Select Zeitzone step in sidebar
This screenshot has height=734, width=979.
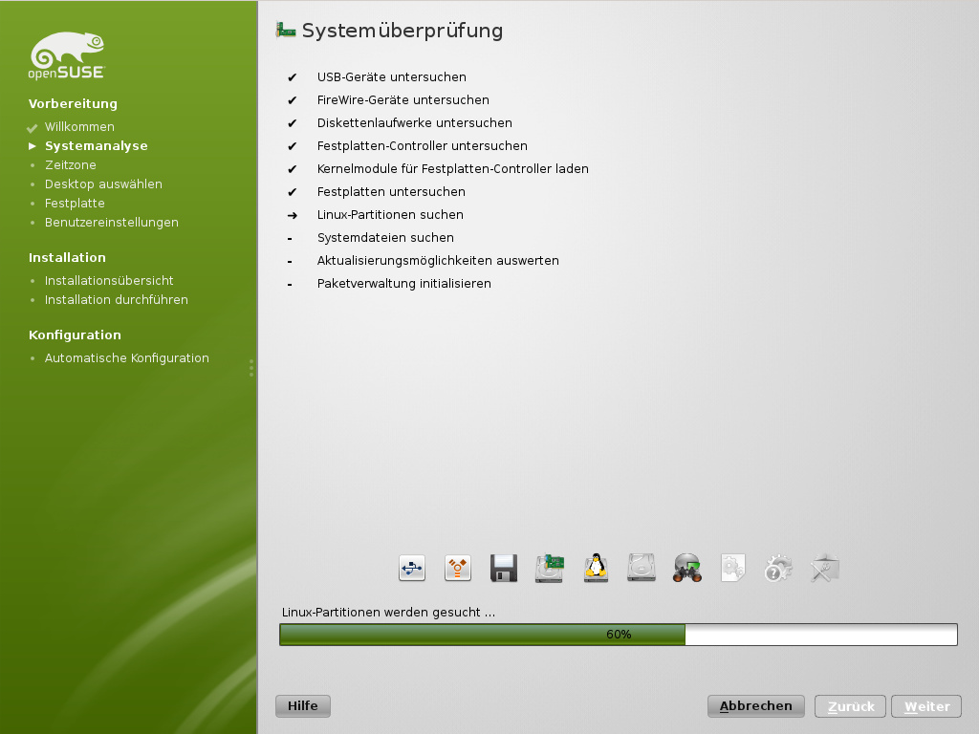71,164
